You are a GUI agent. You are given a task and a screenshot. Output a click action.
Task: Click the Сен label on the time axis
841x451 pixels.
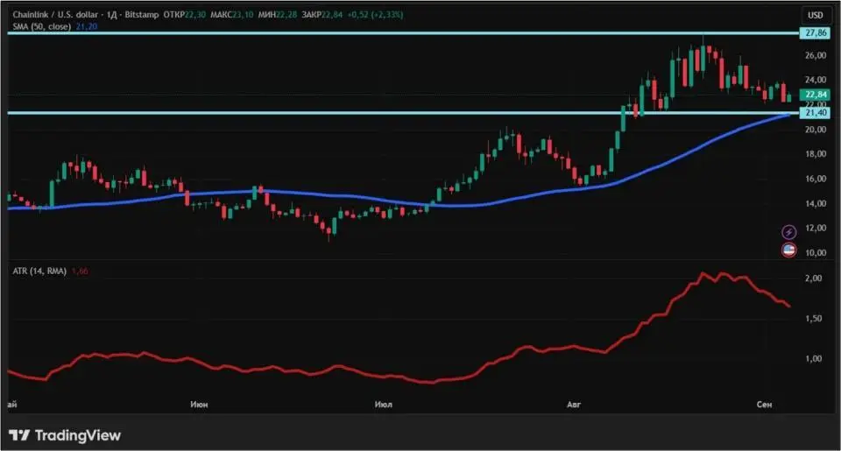coord(765,405)
